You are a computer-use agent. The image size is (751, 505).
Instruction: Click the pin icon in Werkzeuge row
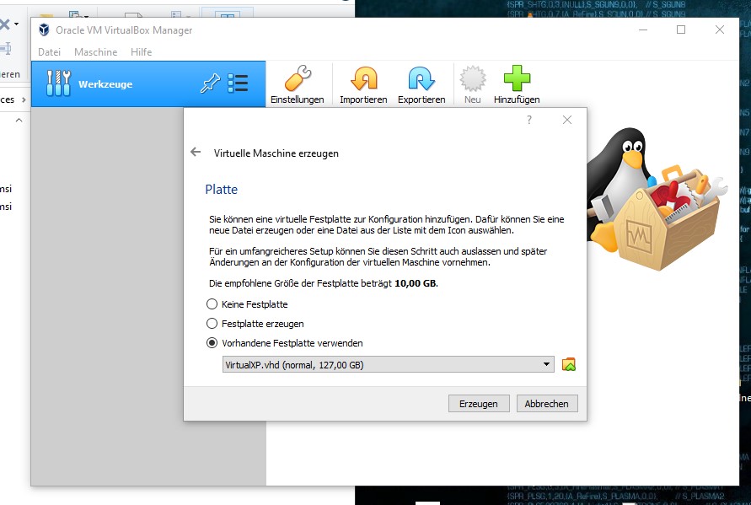tap(210, 83)
